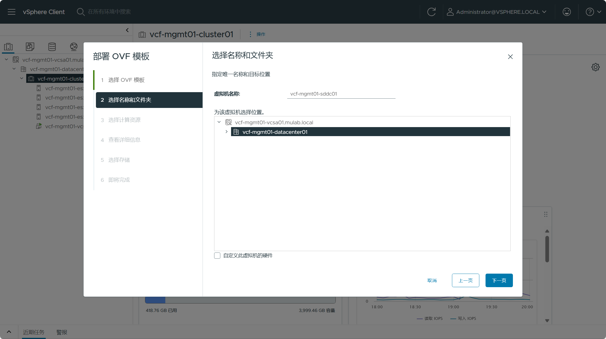Expand vcf-mgmt01-datacenter01 node in location tree
Image resolution: width=606 pixels, height=339 pixels.
click(x=226, y=132)
